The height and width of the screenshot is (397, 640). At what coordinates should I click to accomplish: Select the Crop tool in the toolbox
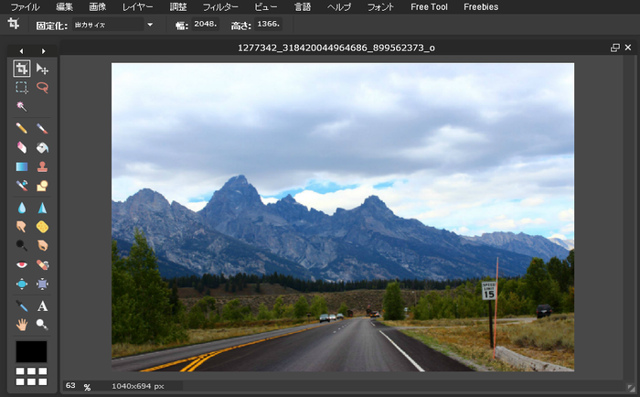pyautogui.click(x=22, y=69)
